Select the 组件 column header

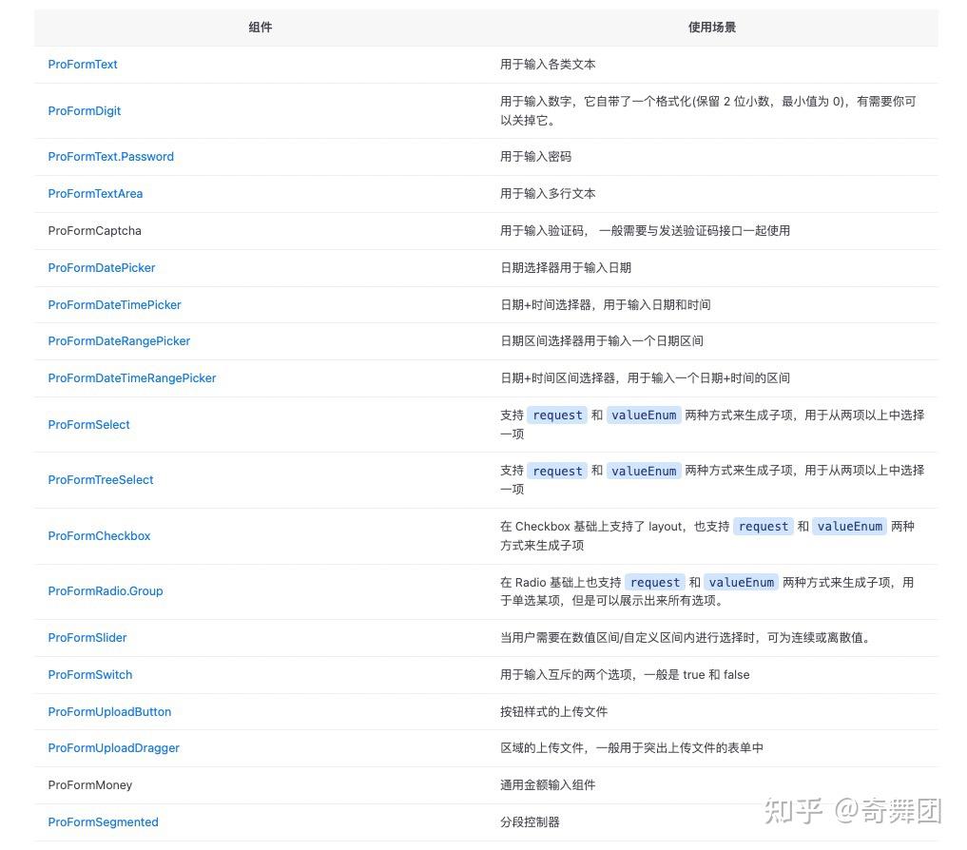260,28
